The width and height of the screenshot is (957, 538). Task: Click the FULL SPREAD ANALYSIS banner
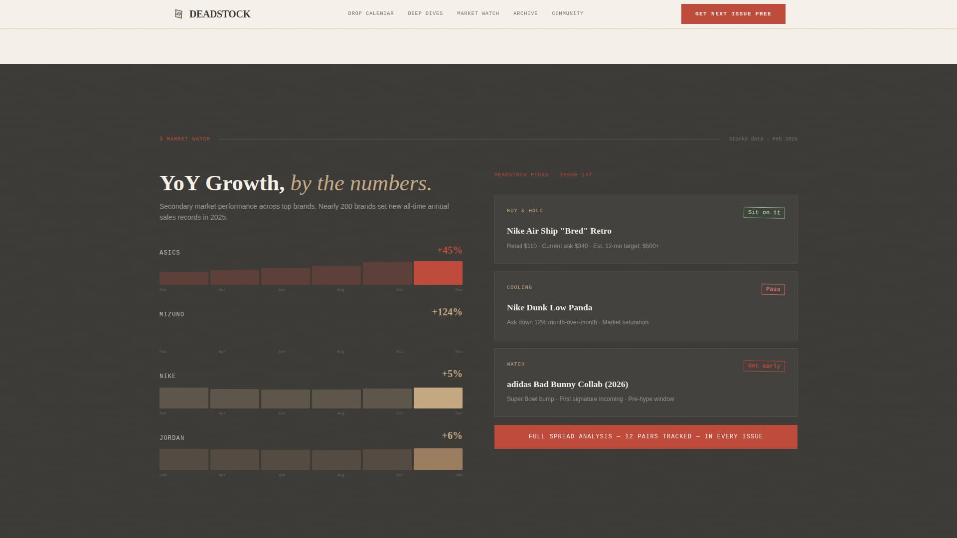pos(645,436)
